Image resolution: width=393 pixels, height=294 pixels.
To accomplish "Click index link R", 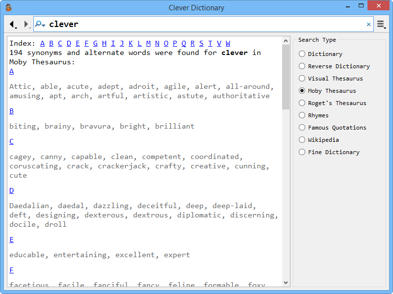I will point(192,43).
